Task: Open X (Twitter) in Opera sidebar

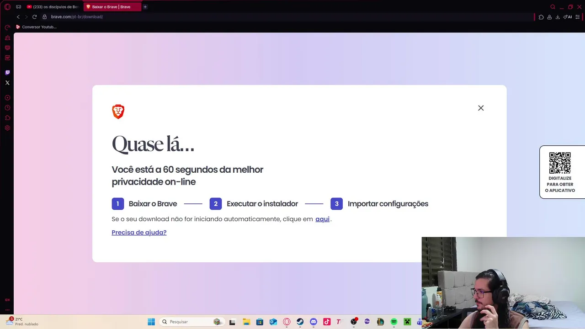Action: pos(7,83)
